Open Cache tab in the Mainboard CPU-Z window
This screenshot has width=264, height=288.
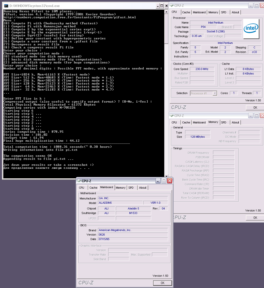tap(93, 188)
